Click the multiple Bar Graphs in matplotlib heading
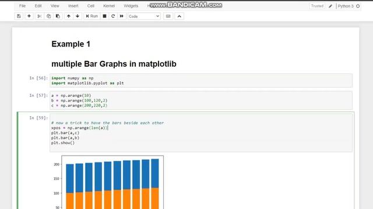The width and height of the screenshot is (373, 209). tap(114, 64)
